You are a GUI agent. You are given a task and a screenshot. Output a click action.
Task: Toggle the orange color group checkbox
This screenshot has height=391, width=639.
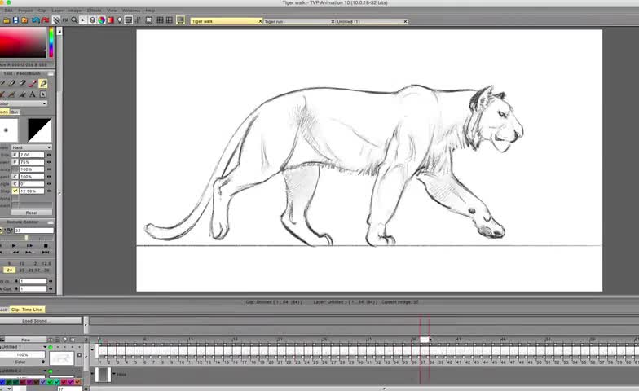77,381
